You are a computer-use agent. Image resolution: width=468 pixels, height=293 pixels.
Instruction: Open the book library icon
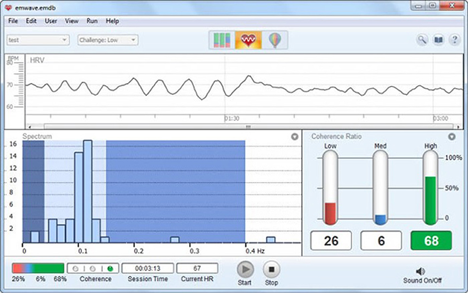[x=438, y=40]
